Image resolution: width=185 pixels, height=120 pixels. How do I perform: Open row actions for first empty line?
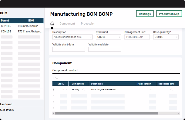tap(54, 96)
